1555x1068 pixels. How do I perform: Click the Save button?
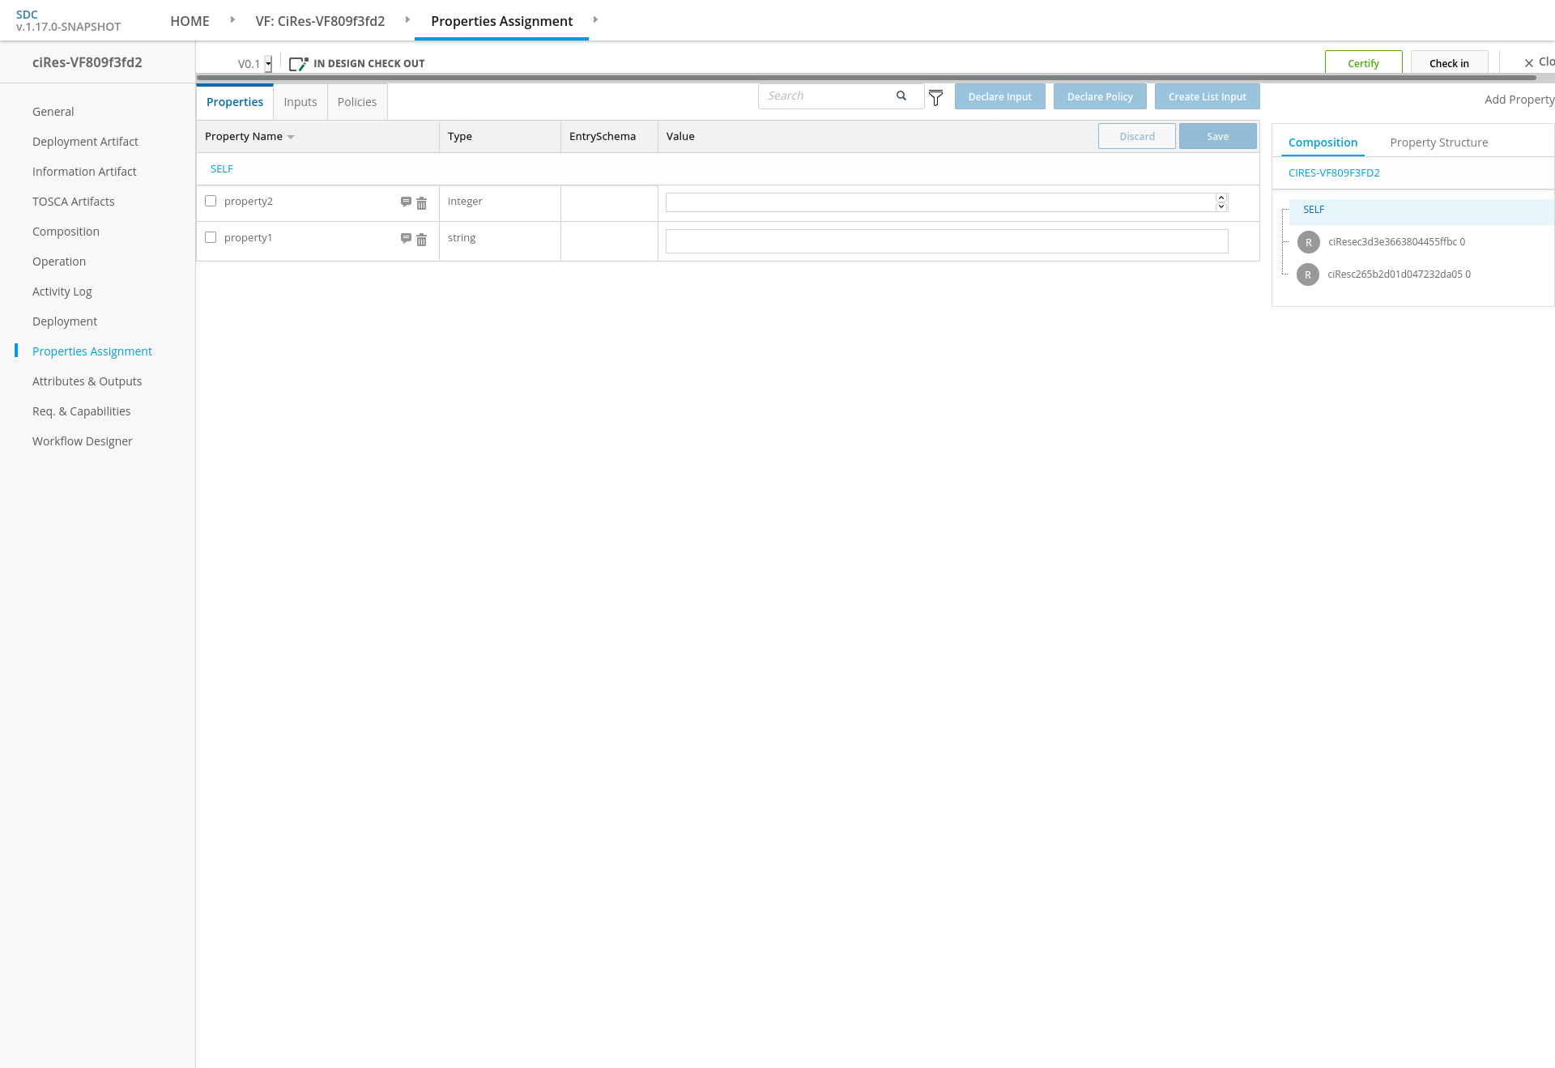tap(1218, 136)
